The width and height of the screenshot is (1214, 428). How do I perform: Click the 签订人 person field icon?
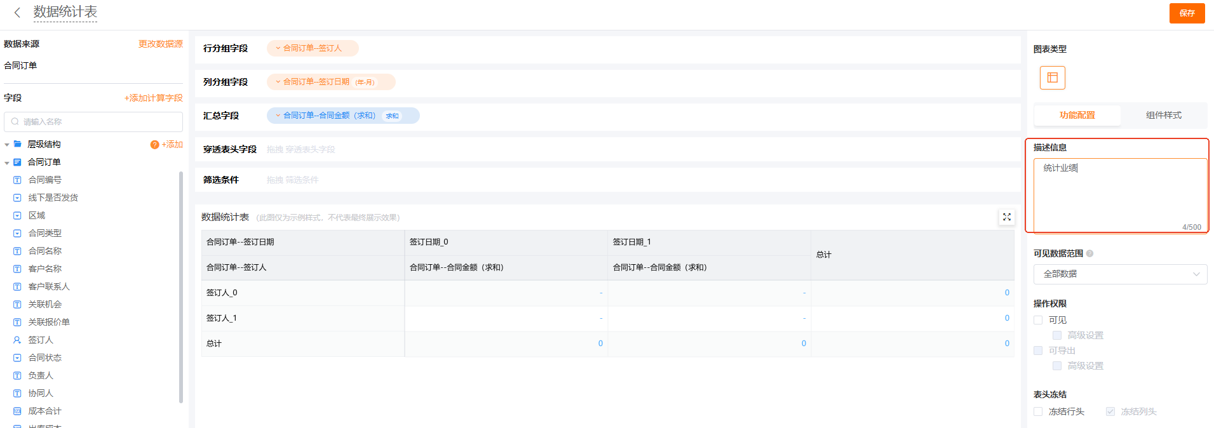(17, 340)
